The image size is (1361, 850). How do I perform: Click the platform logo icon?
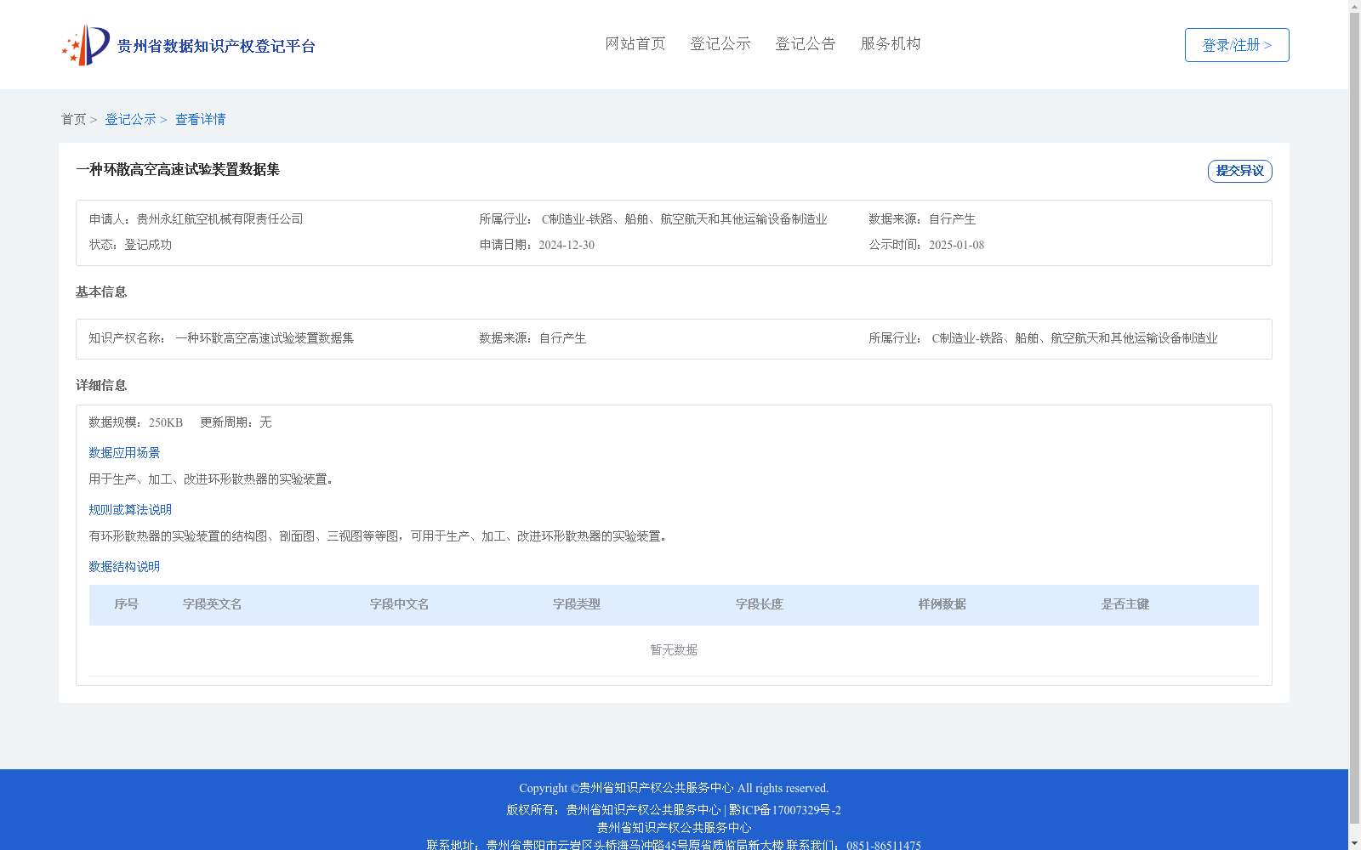pyautogui.click(x=86, y=45)
